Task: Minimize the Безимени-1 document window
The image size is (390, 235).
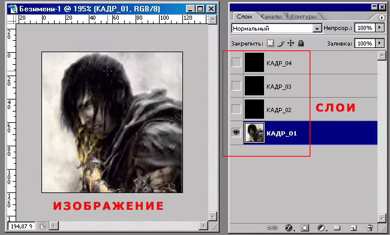Action: pyautogui.click(x=190, y=9)
